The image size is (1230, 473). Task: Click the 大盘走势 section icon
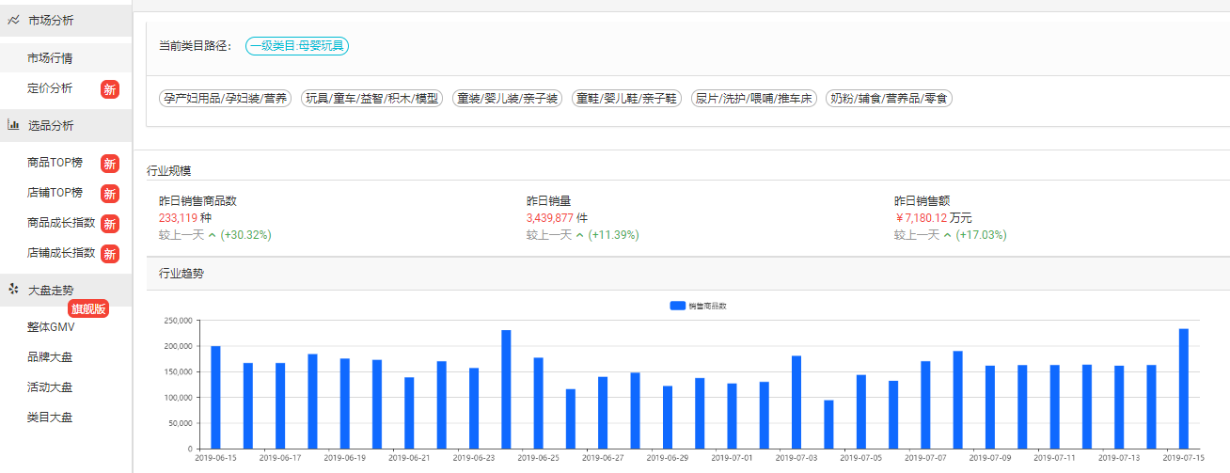pyautogui.click(x=14, y=290)
